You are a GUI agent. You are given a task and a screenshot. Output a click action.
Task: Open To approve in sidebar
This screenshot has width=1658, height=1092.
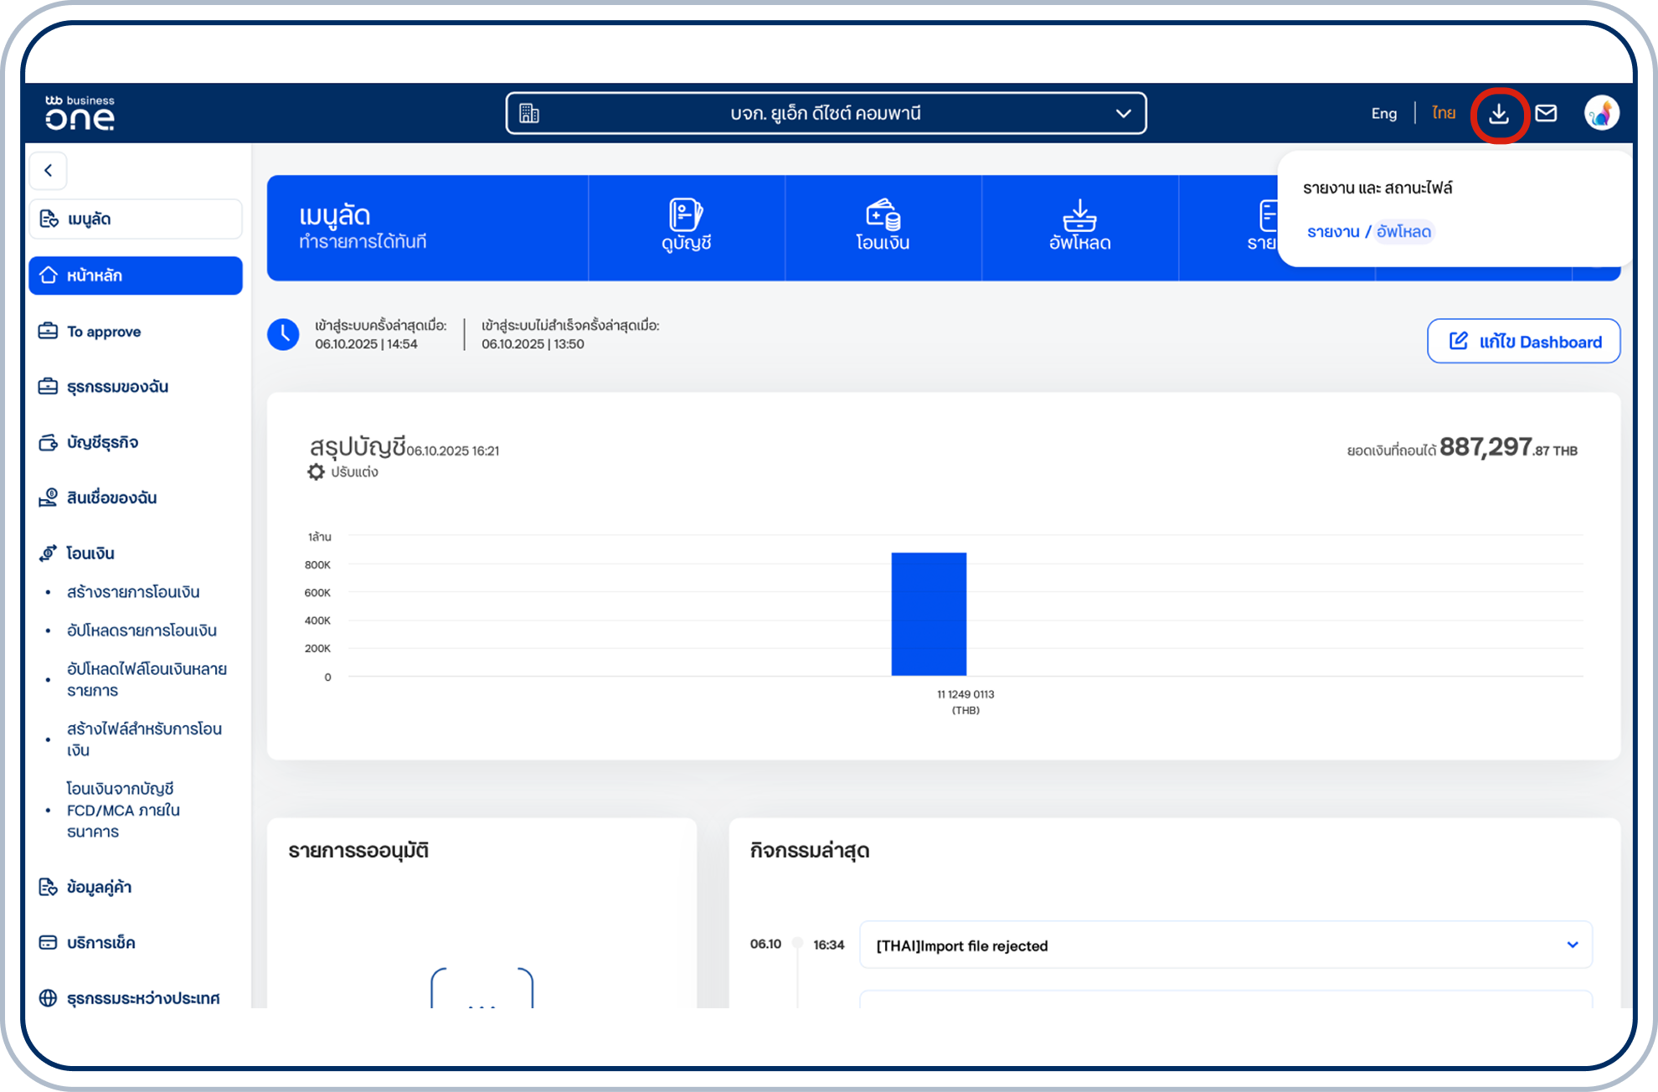pyautogui.click(x=104, y=332)
